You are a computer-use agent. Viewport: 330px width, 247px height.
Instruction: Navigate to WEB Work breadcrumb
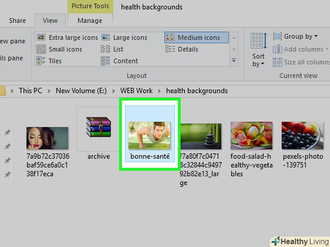pos(136,91)
